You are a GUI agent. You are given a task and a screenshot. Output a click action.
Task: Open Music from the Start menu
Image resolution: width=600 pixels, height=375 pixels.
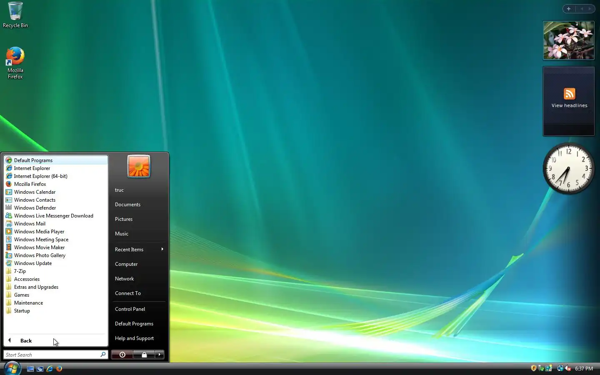tap(139, 234)
